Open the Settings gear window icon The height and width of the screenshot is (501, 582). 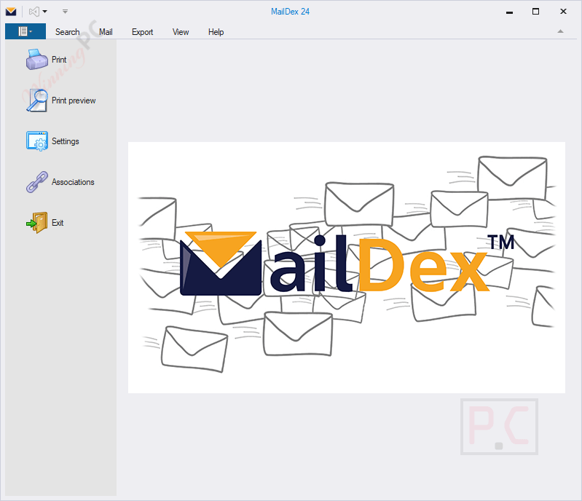point(36,141)
